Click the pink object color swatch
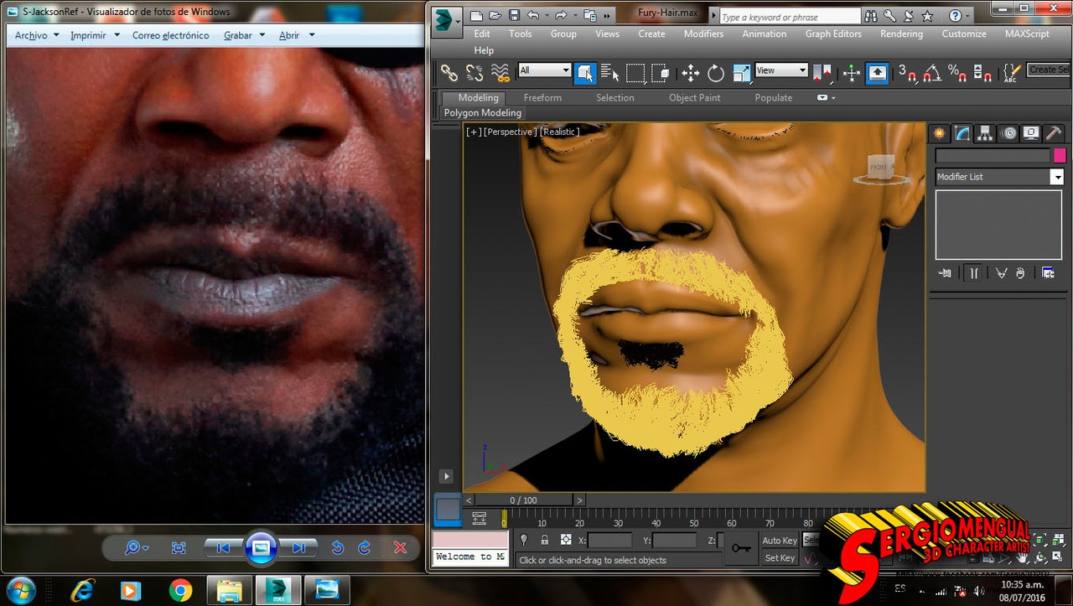Screen dimensions: 1073x606 coord(1060,155)
